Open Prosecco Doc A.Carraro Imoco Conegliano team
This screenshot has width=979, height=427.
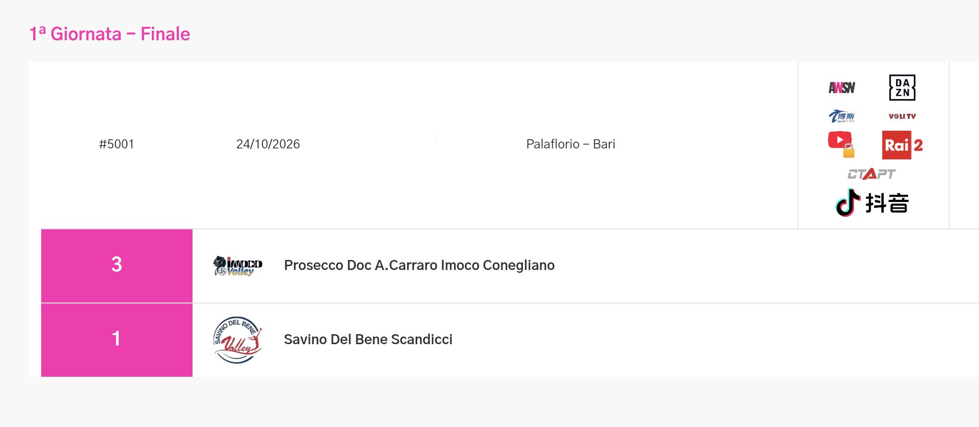pyautogui.click(x=419, y=265)
